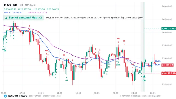Click the '23,6%' Fibonacci level label
The image size is (176, 99).
pyautogui.click(x=158, y=61)
